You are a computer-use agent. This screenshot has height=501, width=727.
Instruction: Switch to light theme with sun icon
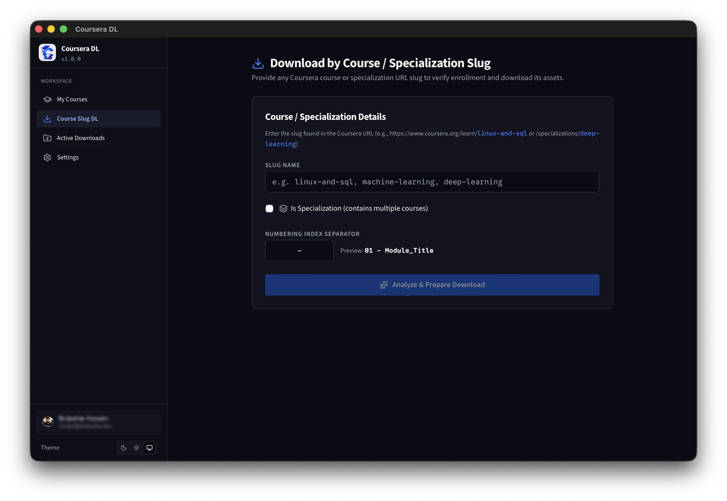(x=137, y=448)
